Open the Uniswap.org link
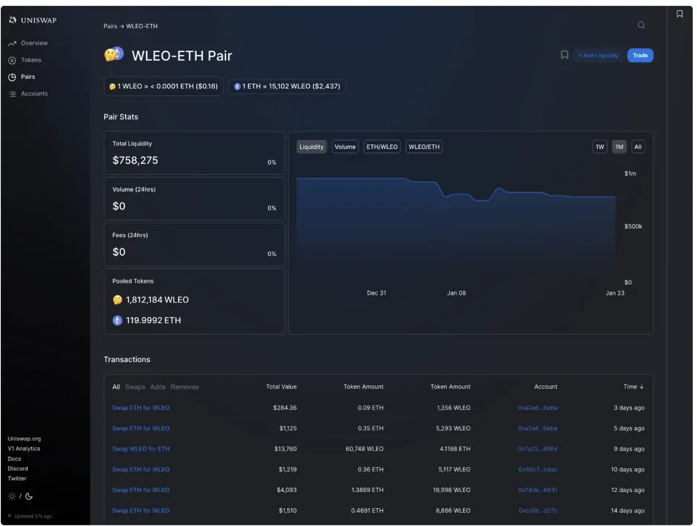Viewport: 697px width, 526px height. (x=24, y=439)
